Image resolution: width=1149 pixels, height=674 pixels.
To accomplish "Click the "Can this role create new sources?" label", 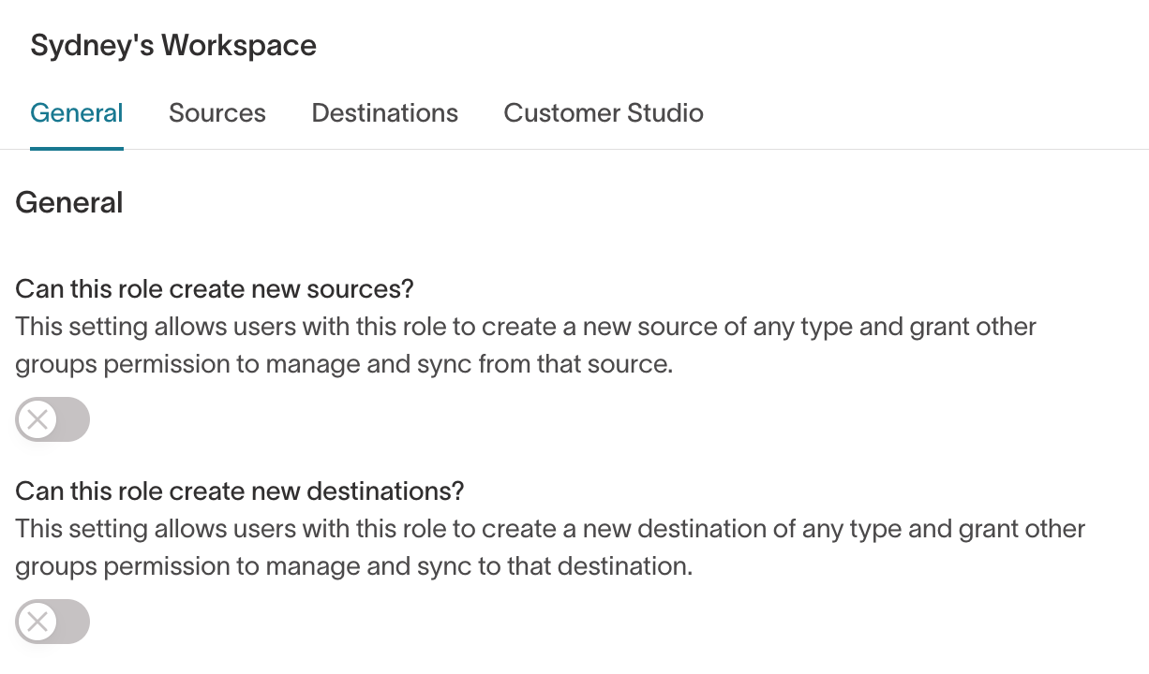I will (x=215, y=288).
